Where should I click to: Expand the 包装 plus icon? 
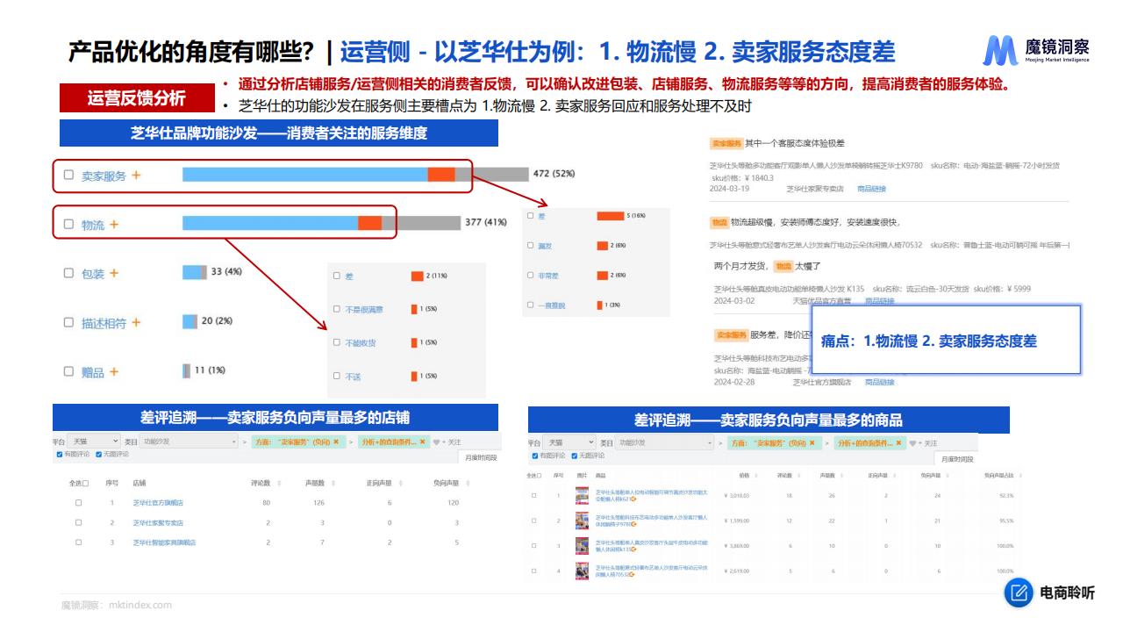(x=114, y=273)
